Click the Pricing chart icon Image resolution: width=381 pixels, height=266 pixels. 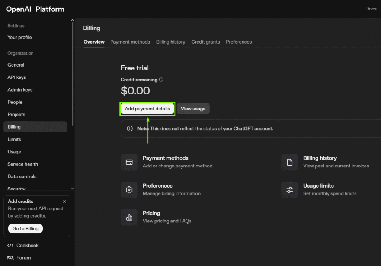pyautogui.click(x=129, y=217)
